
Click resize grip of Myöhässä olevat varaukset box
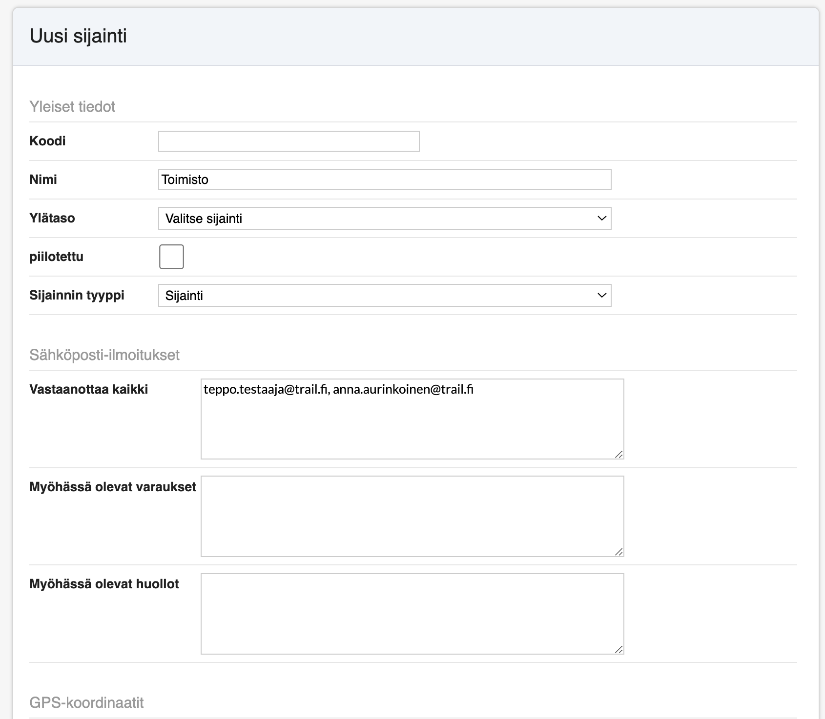[619, 552]
